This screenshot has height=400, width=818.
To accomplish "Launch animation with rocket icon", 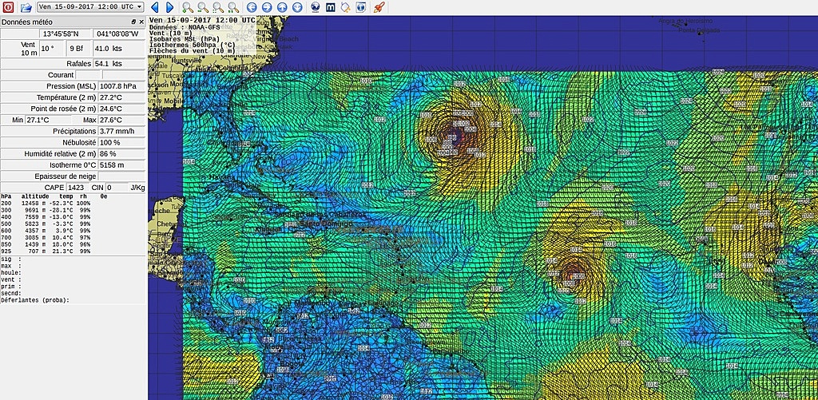I will click(x=379, y=7).
